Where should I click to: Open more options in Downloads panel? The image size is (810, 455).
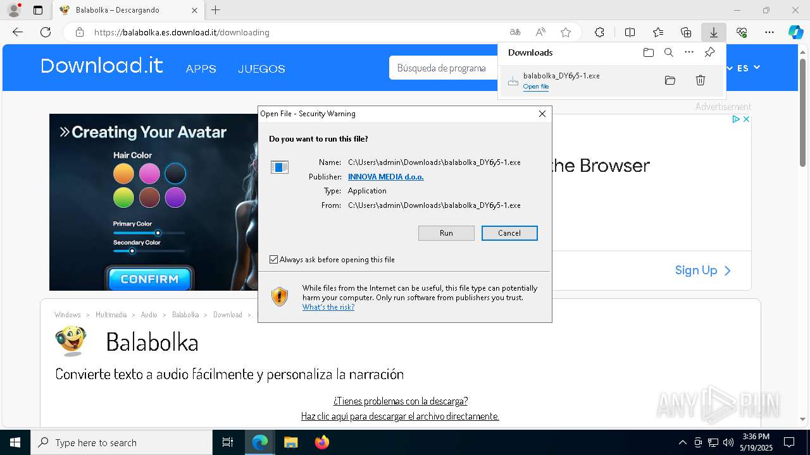(x=689, y=52)
